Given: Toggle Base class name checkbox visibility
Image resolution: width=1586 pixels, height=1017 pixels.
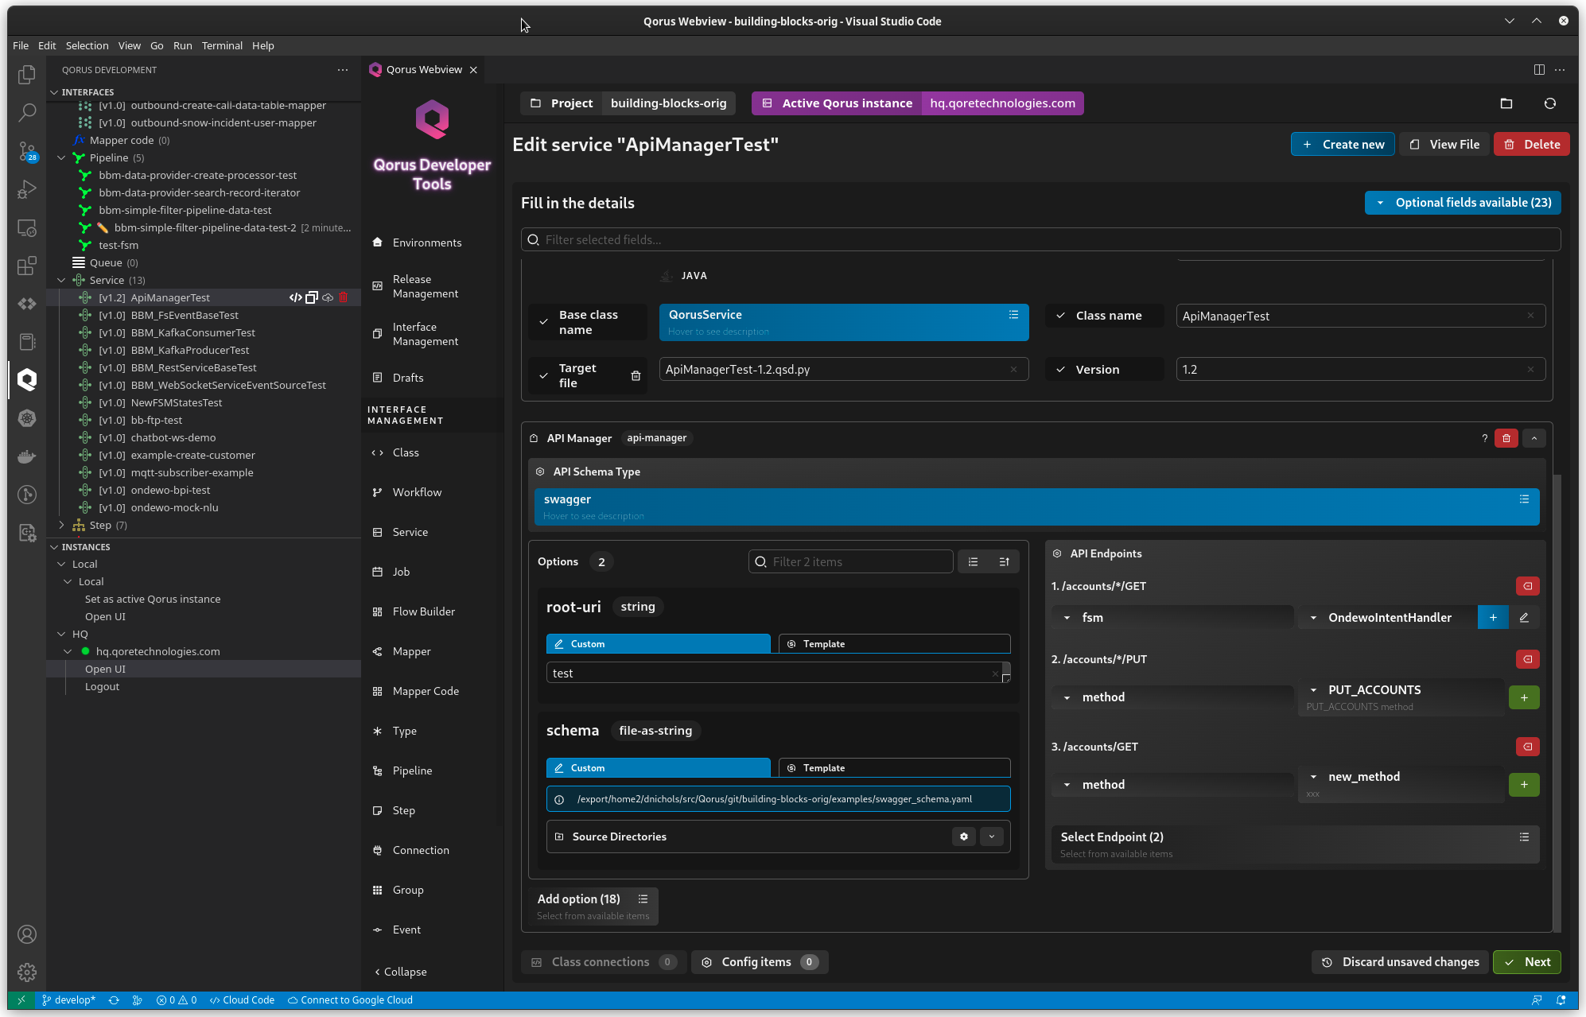Looking at the screenshot, I should [x=543, y=323].
